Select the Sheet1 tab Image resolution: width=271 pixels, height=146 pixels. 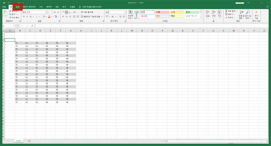coord(19,141)
